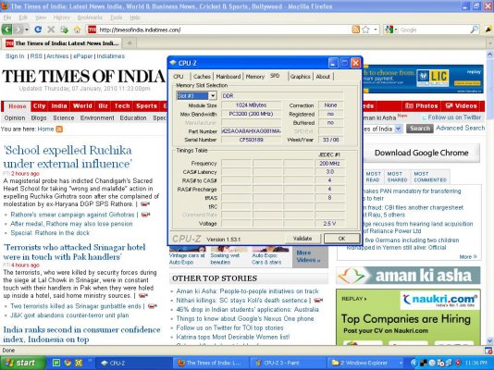Open the Times of India search scope dropdown

(x=398, y=129)
